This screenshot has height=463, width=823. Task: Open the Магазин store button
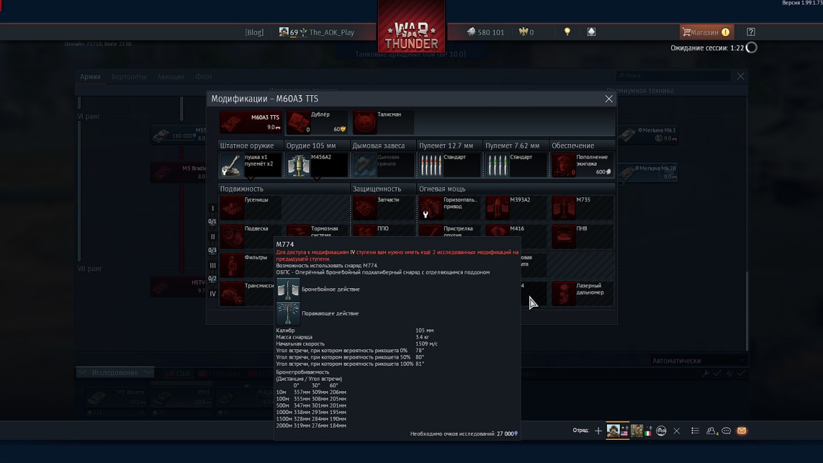coord(706,32)
